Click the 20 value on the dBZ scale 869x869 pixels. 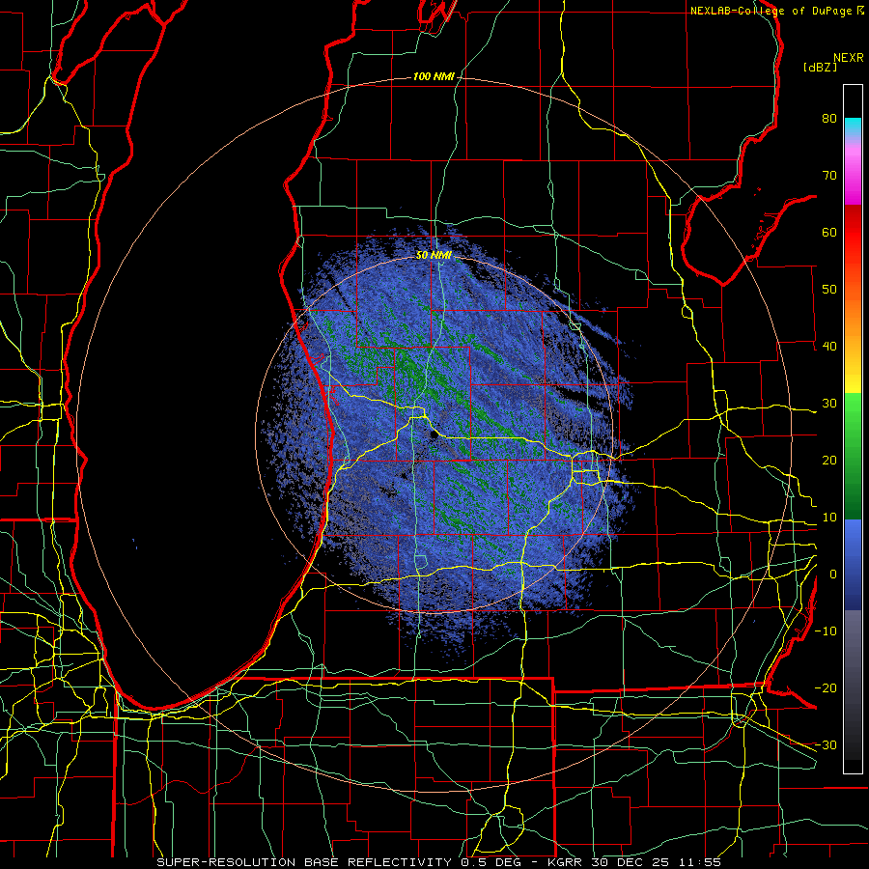coord(829,461)
